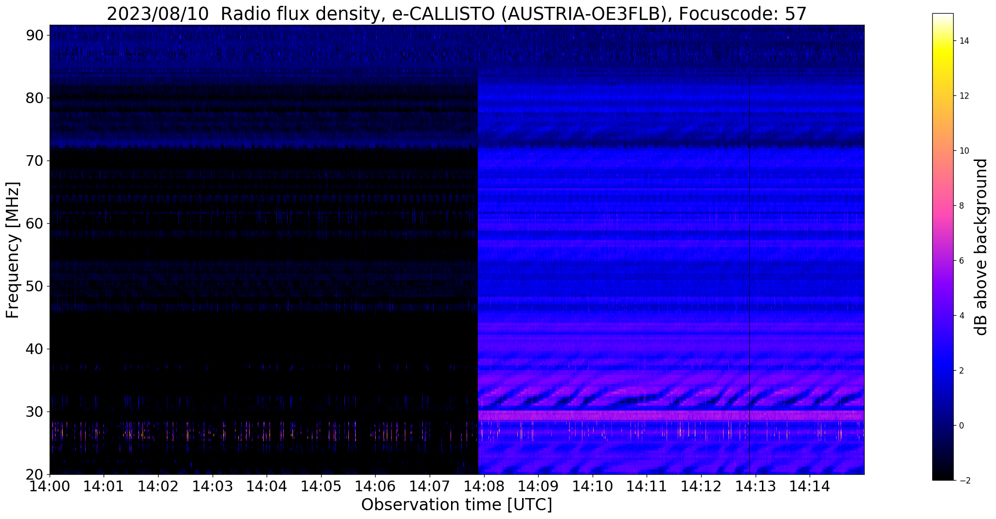Viewport: 996px width, 519px height.
Task: Click the 20 MHz frequency tick label
Action: (x=35, y=474)
